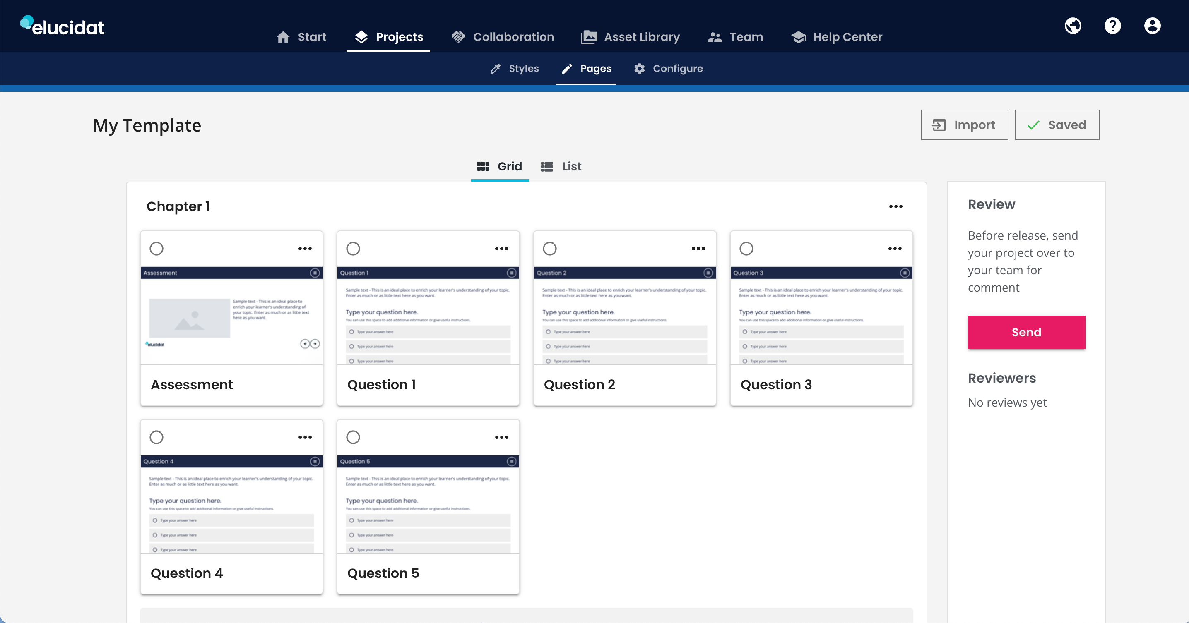Switch to the Styles tab
This screenshot has height=623, width=1189.
[x=514, y=69]
